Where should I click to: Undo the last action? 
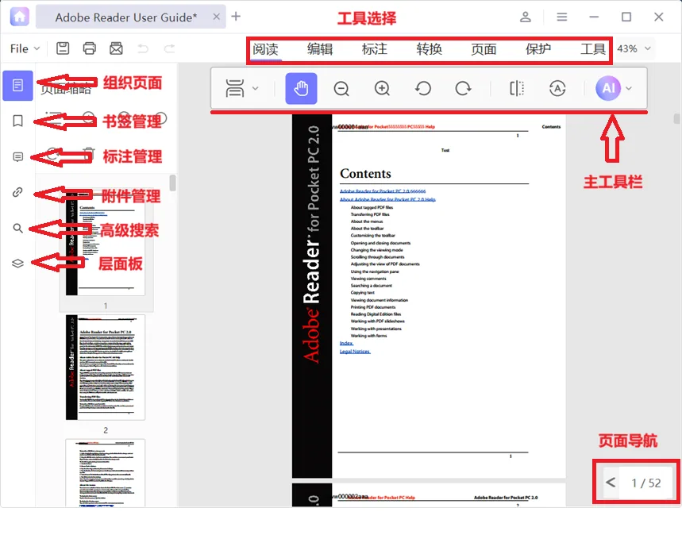click(143, 48)
